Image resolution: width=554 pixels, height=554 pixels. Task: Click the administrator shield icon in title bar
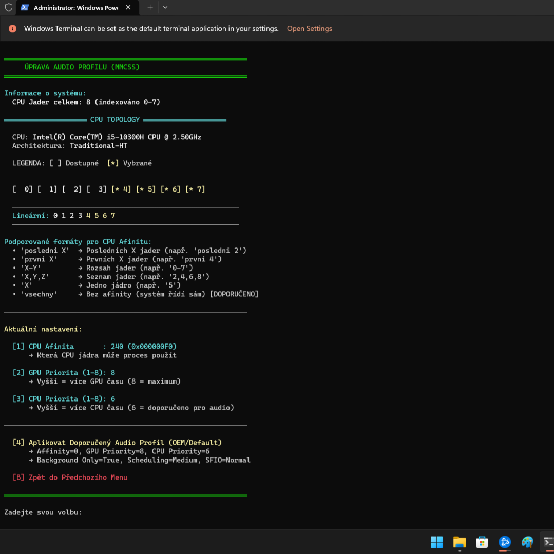click(8, 8)
